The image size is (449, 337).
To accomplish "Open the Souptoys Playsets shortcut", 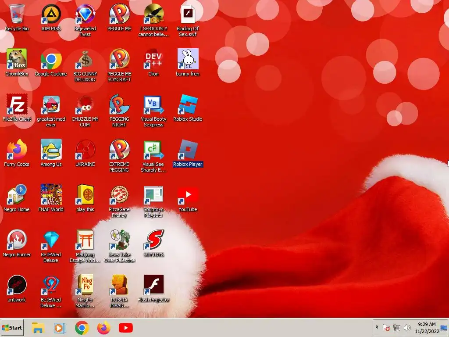I will (153, 201).
